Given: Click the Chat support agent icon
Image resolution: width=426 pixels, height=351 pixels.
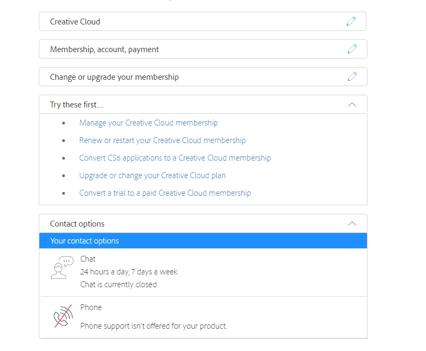Looking at the screenshot, I should click(x=62, y=268).
